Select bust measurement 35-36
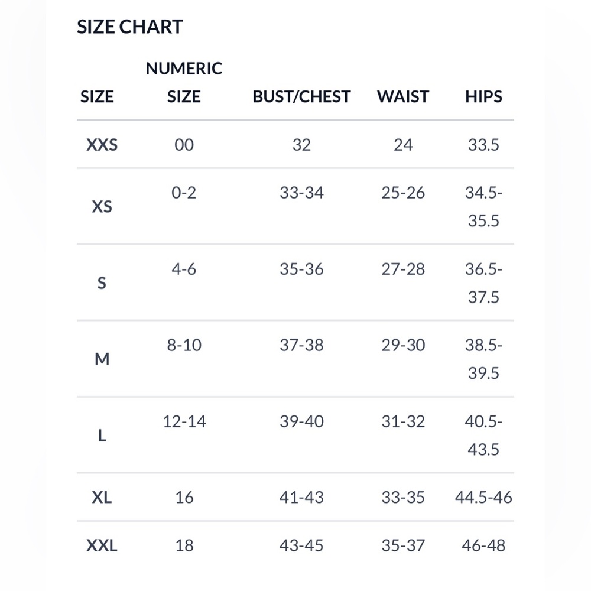This screenshot has height=591, width=591. 301,269
